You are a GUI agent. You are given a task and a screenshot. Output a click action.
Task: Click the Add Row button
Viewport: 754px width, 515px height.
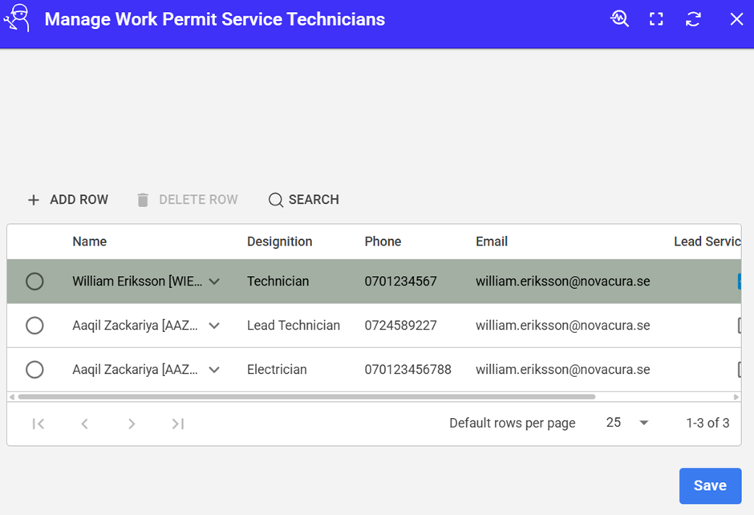click(x=68, y=200)
